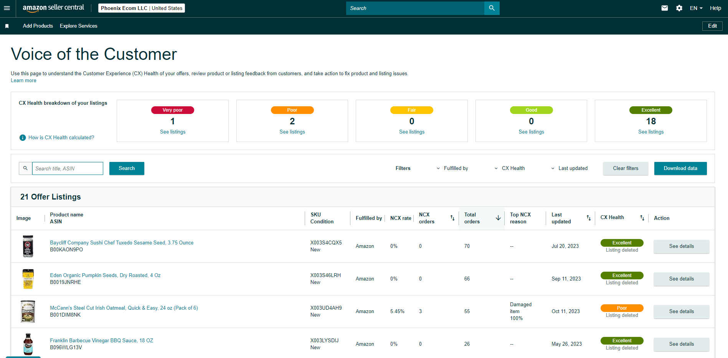Sort by Total orders down arrow
The width and height of the screenshot is (728, 358).
(498, 218)
